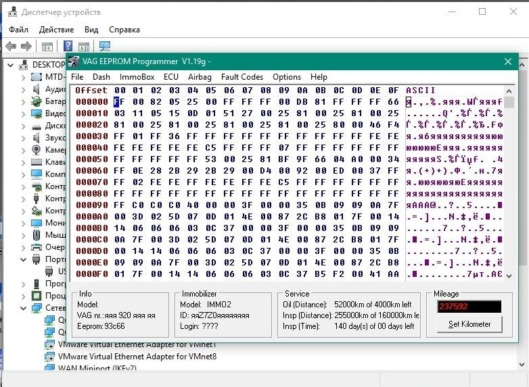Click Set Kilometer button

(469, 324)
